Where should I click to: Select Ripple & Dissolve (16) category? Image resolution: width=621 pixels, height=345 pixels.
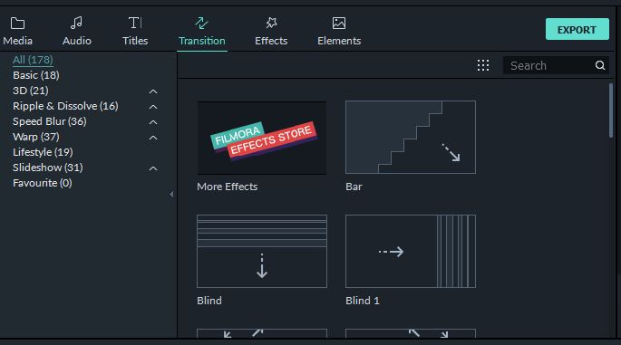pos(65,106)
